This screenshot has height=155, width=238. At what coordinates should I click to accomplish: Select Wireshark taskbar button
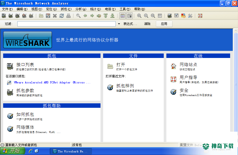tap(71, 151)
